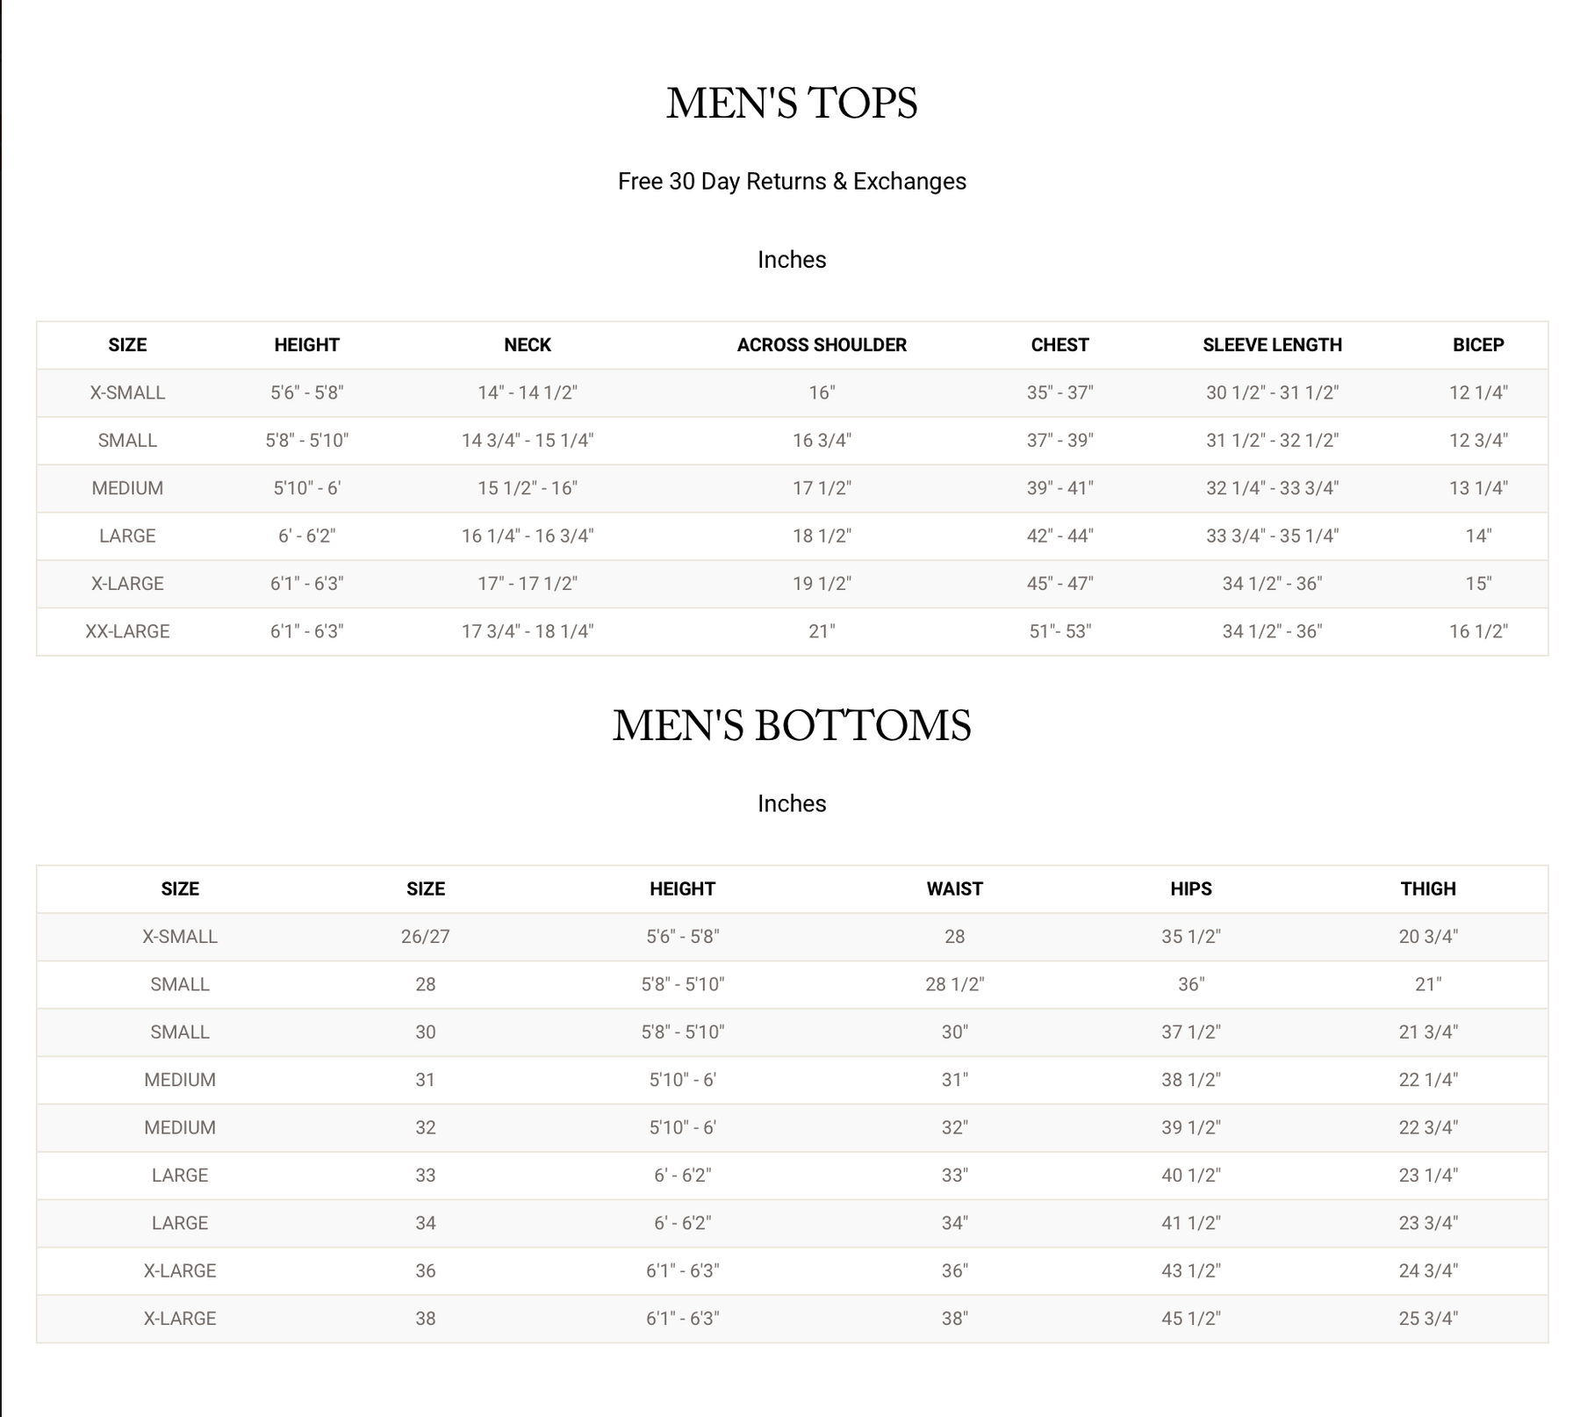Image resolution: width=1580 pixels, height=1417 pixels.
Task: Click the 28 1/2" waist value
Action: pyautogui.click(x=954, y=984)
